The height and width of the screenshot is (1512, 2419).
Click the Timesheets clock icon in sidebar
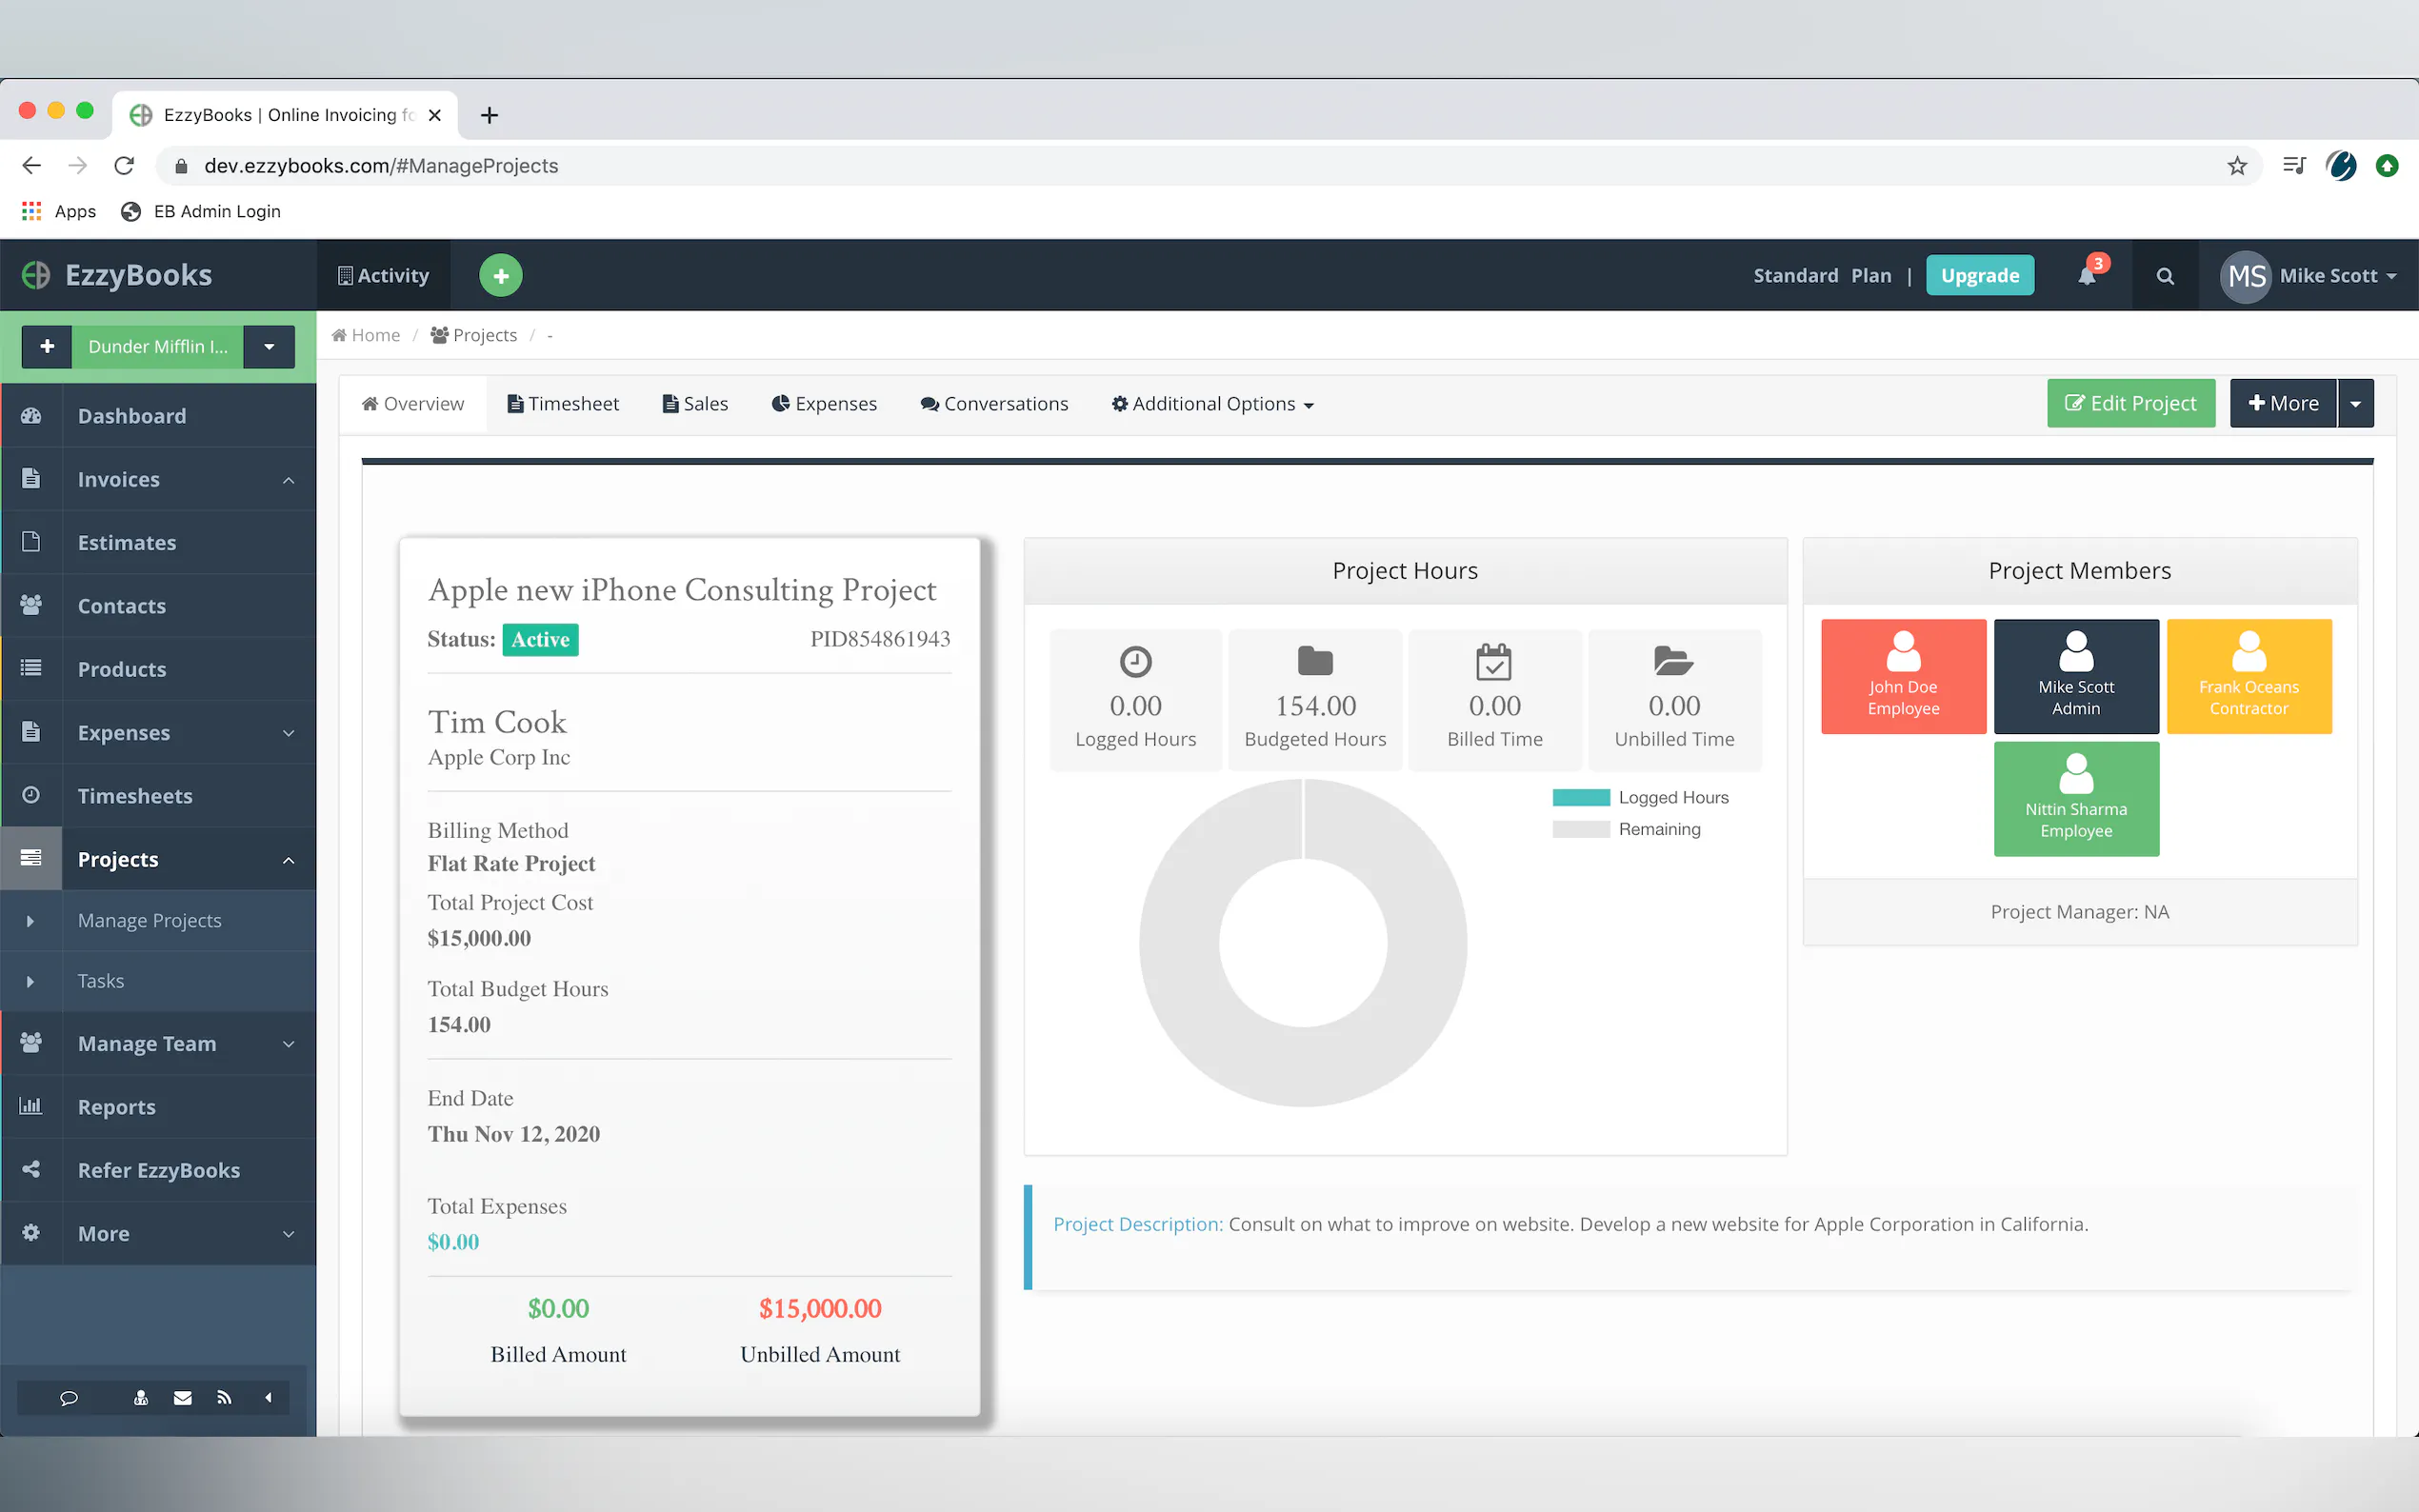click(31, 795)
